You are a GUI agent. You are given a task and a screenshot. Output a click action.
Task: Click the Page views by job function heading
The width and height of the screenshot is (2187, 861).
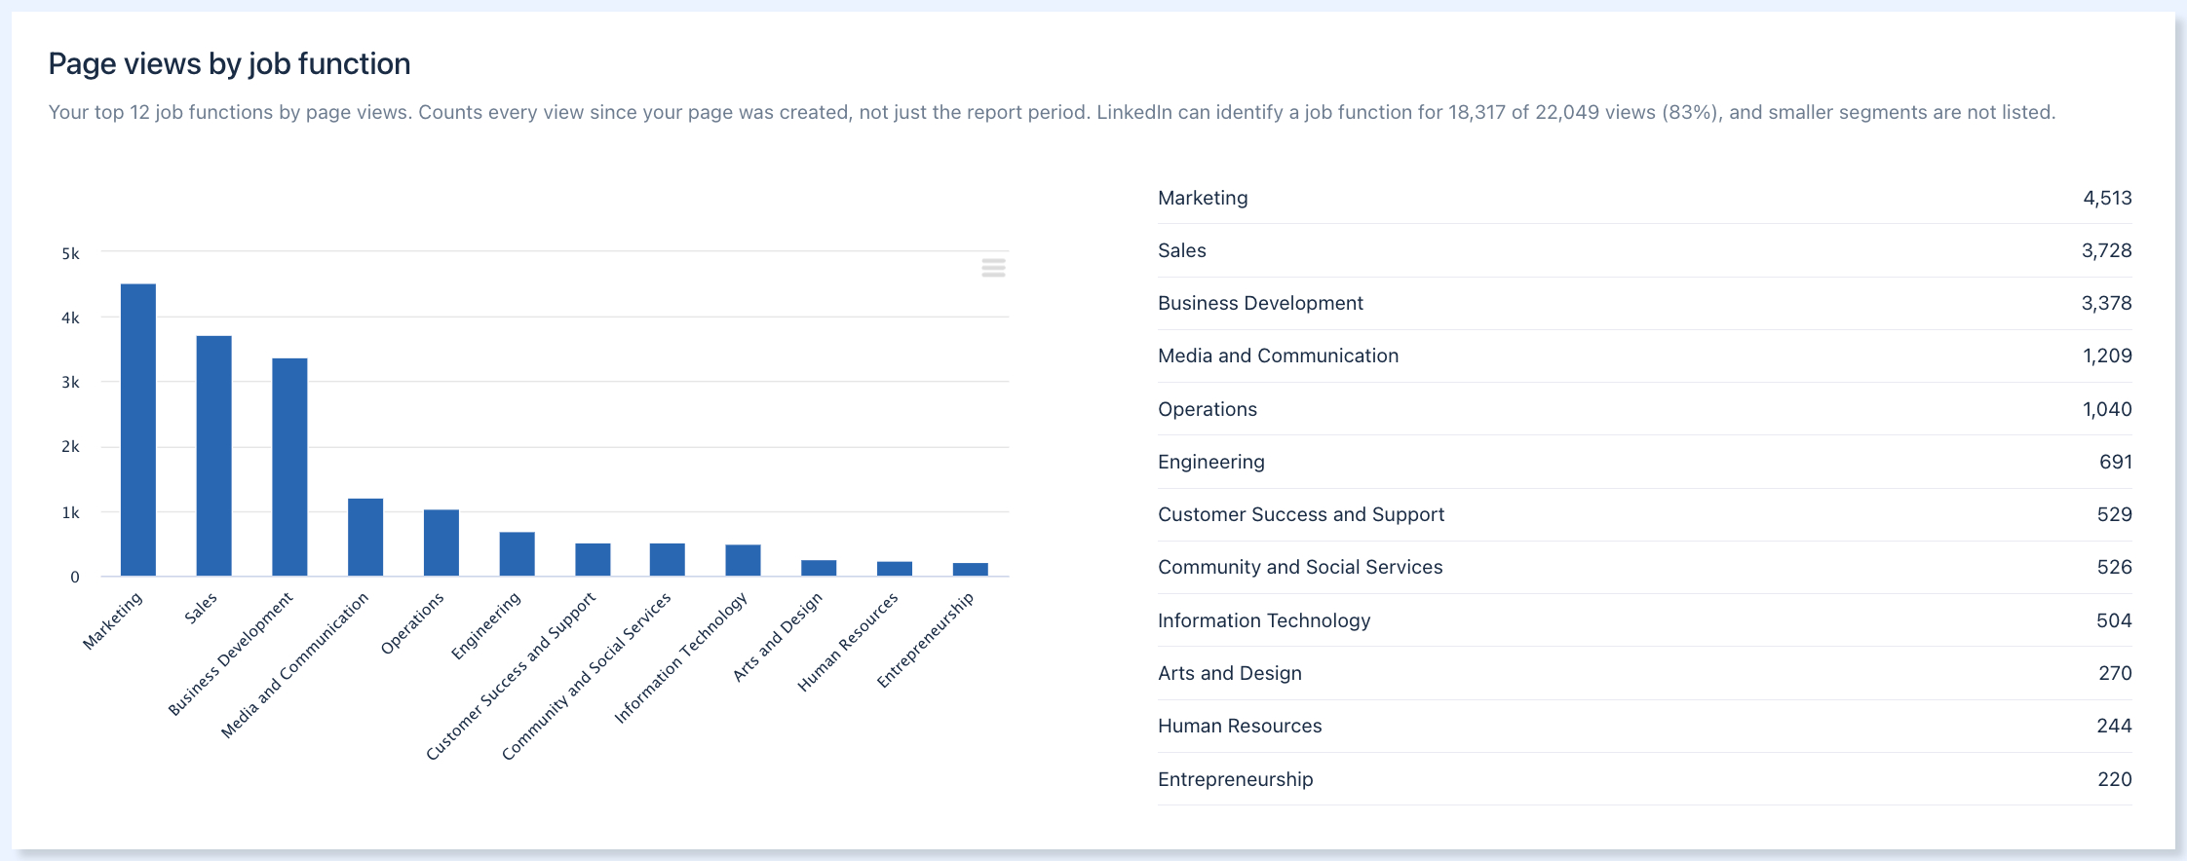coord(229,63)
